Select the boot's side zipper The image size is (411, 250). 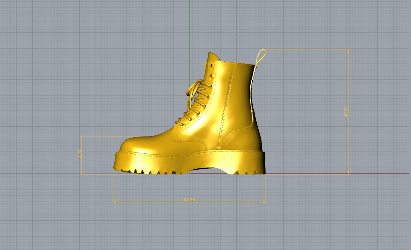tap(225, 108)
